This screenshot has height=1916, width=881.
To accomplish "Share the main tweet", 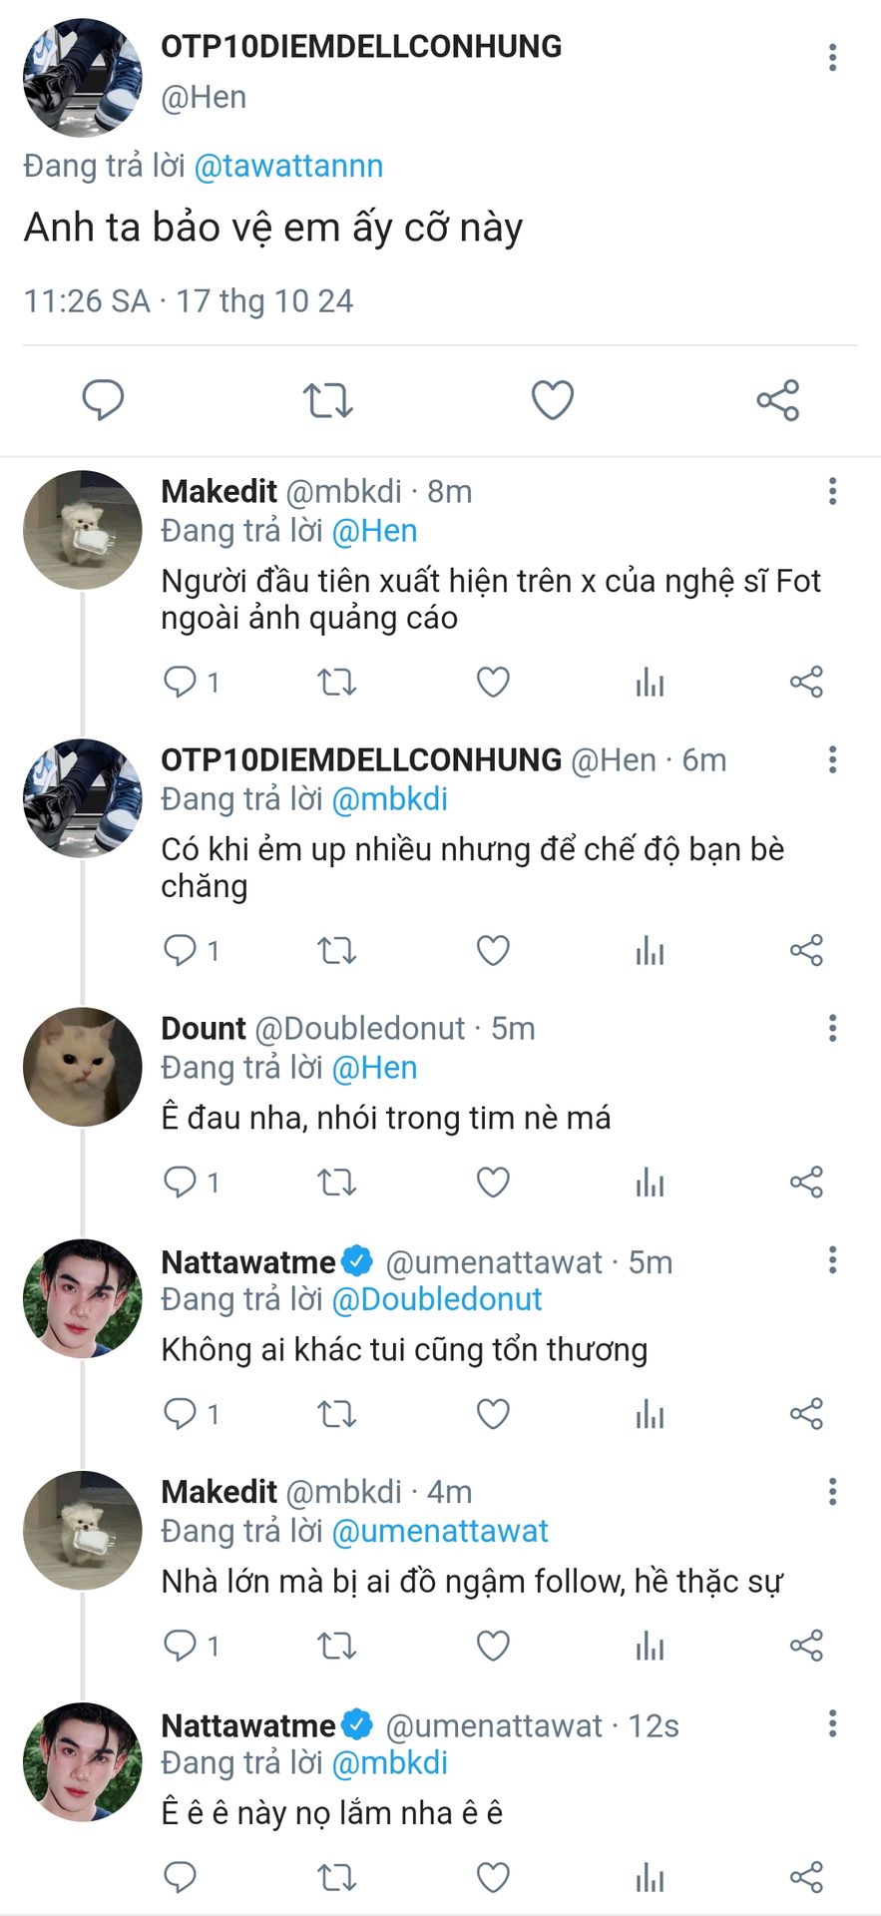I will click(778, 400).
